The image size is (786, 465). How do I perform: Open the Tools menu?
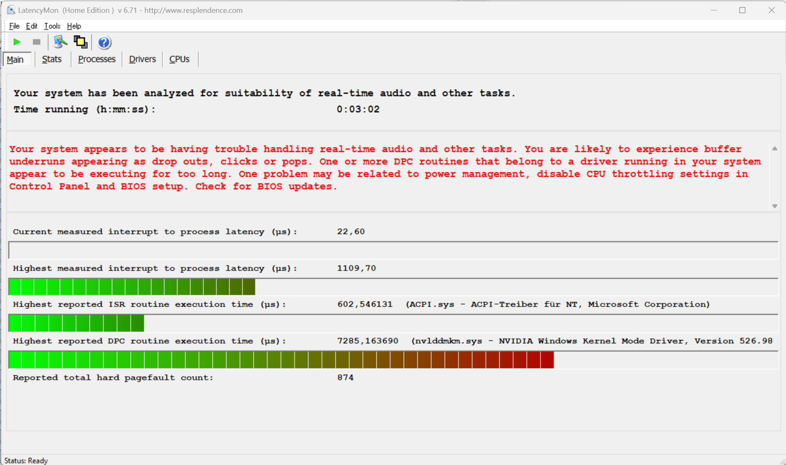[x=52, y=26]
